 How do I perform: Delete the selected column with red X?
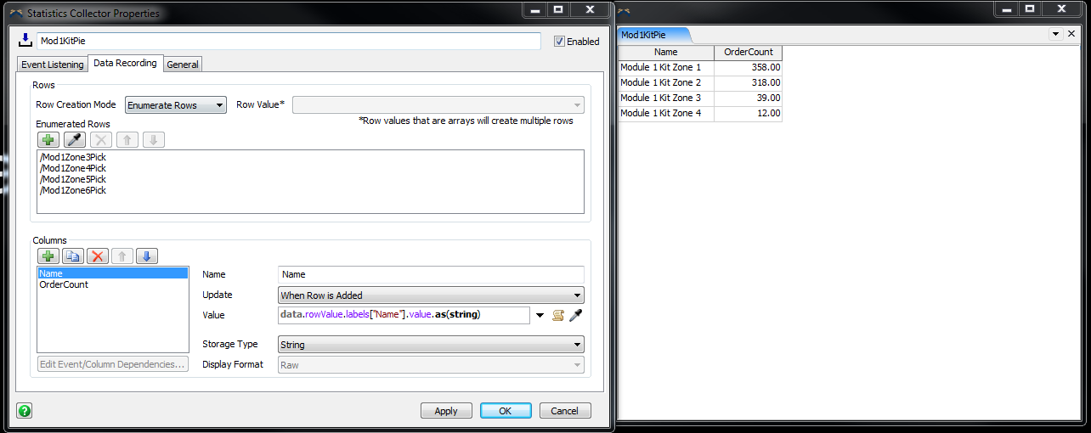click(x=98, y=256)
